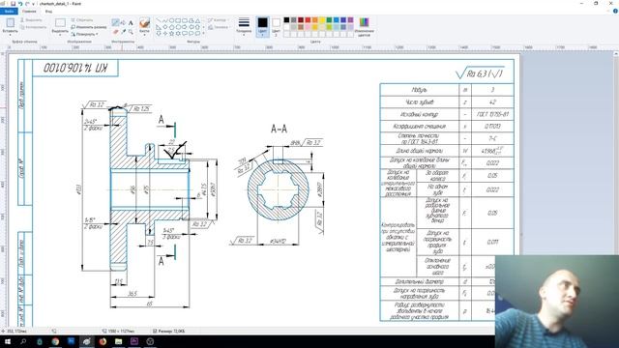Image resolution: width=619 pixels, height=348 pixels.
Task: Open Firefox from taskbar
Action: (103, 341)
